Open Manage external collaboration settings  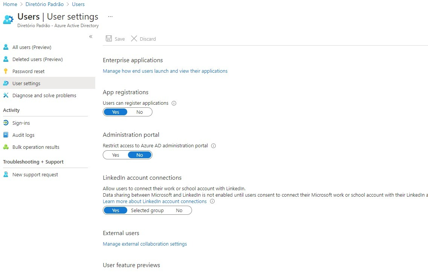pyautogui.click(x=145, y=244)
